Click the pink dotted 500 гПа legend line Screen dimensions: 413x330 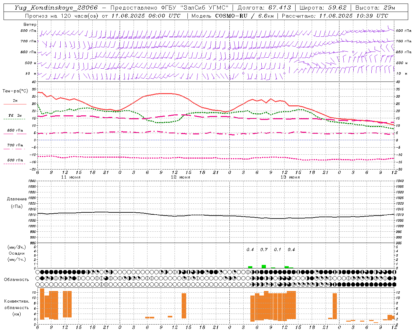(x=14, y=164)
